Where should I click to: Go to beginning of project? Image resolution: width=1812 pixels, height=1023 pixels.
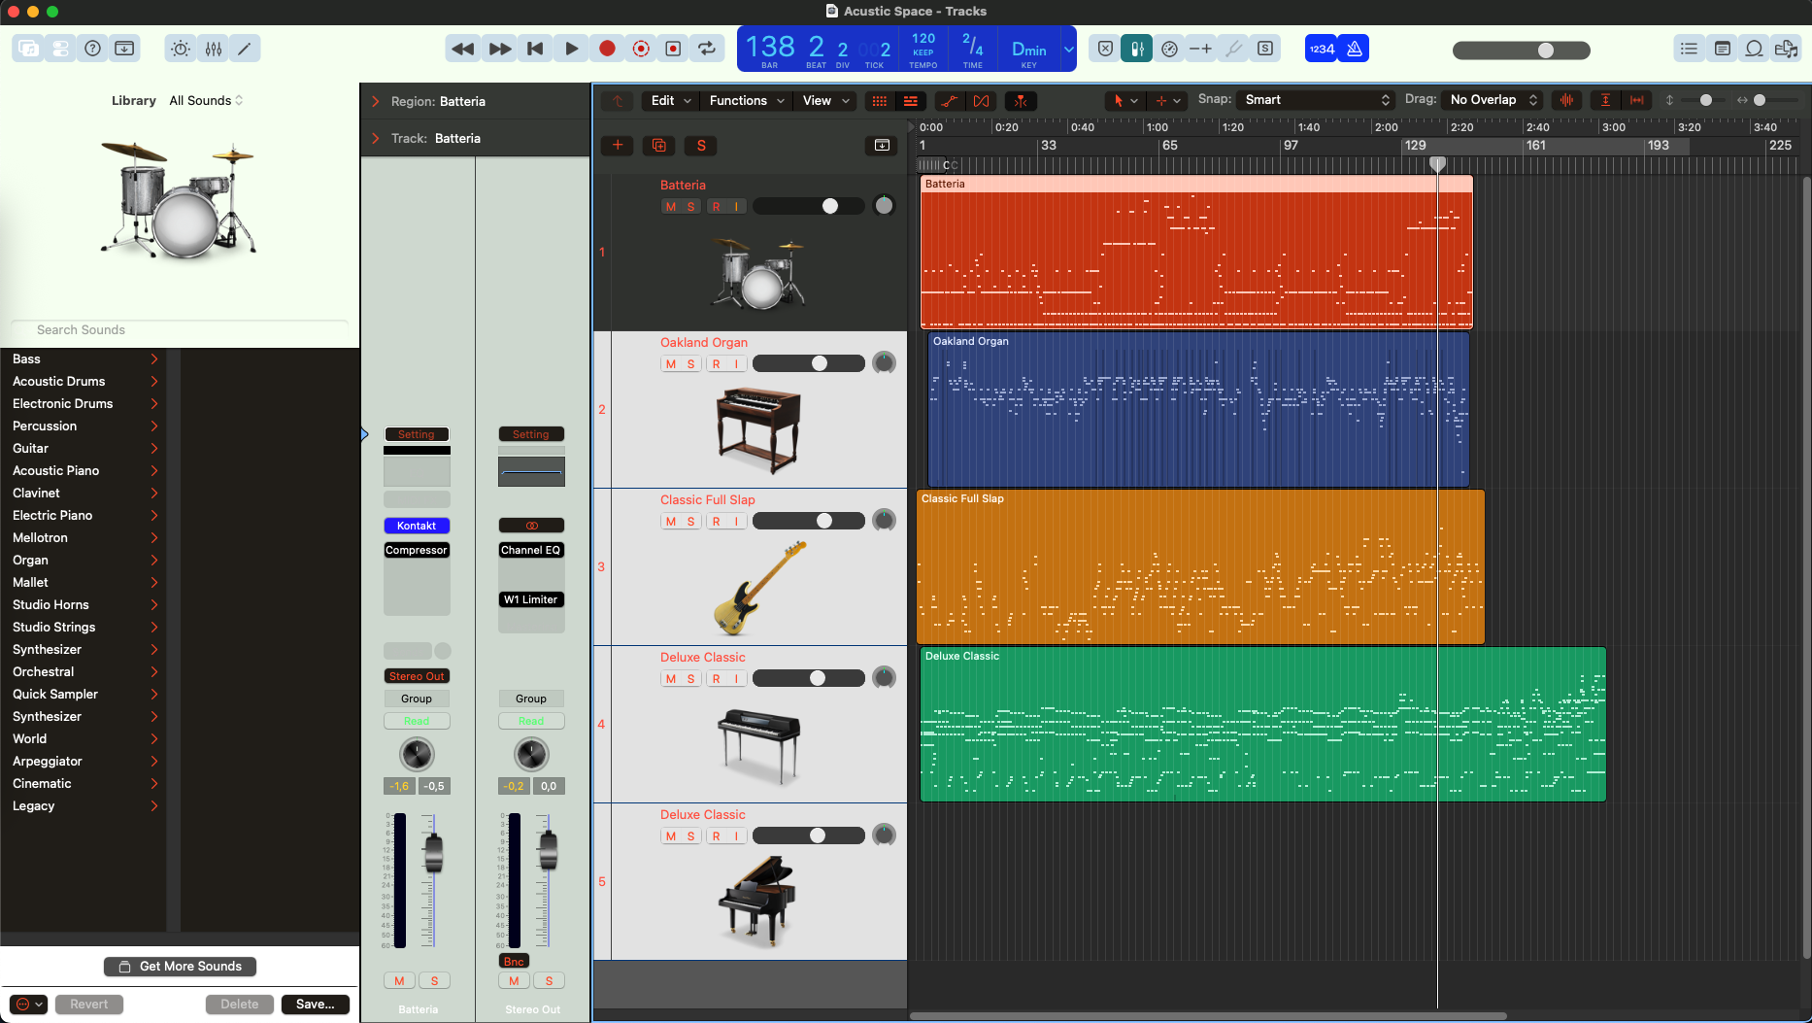click(x=535, y=49)
